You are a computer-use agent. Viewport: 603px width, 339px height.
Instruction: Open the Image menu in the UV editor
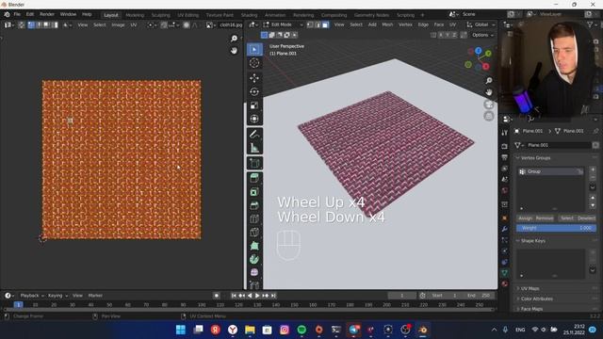tap(118, 25)
